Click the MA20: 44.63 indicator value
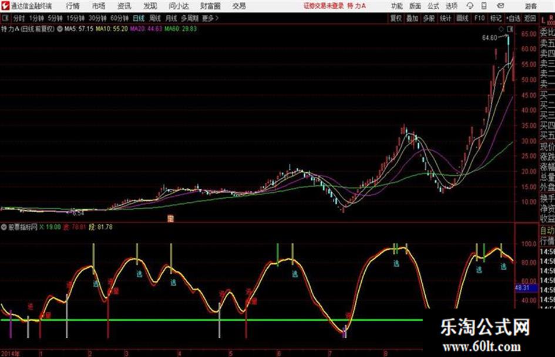The width and height of the screenshot is (555, 357). tap(146, 29)
